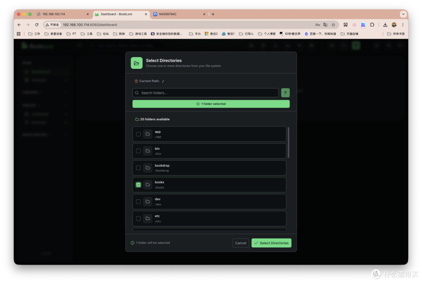Open the 家里设备 bookmarks folder
The width and height of the screenshot is (422, 283).
pyautogui.click(x=53, y=34)
